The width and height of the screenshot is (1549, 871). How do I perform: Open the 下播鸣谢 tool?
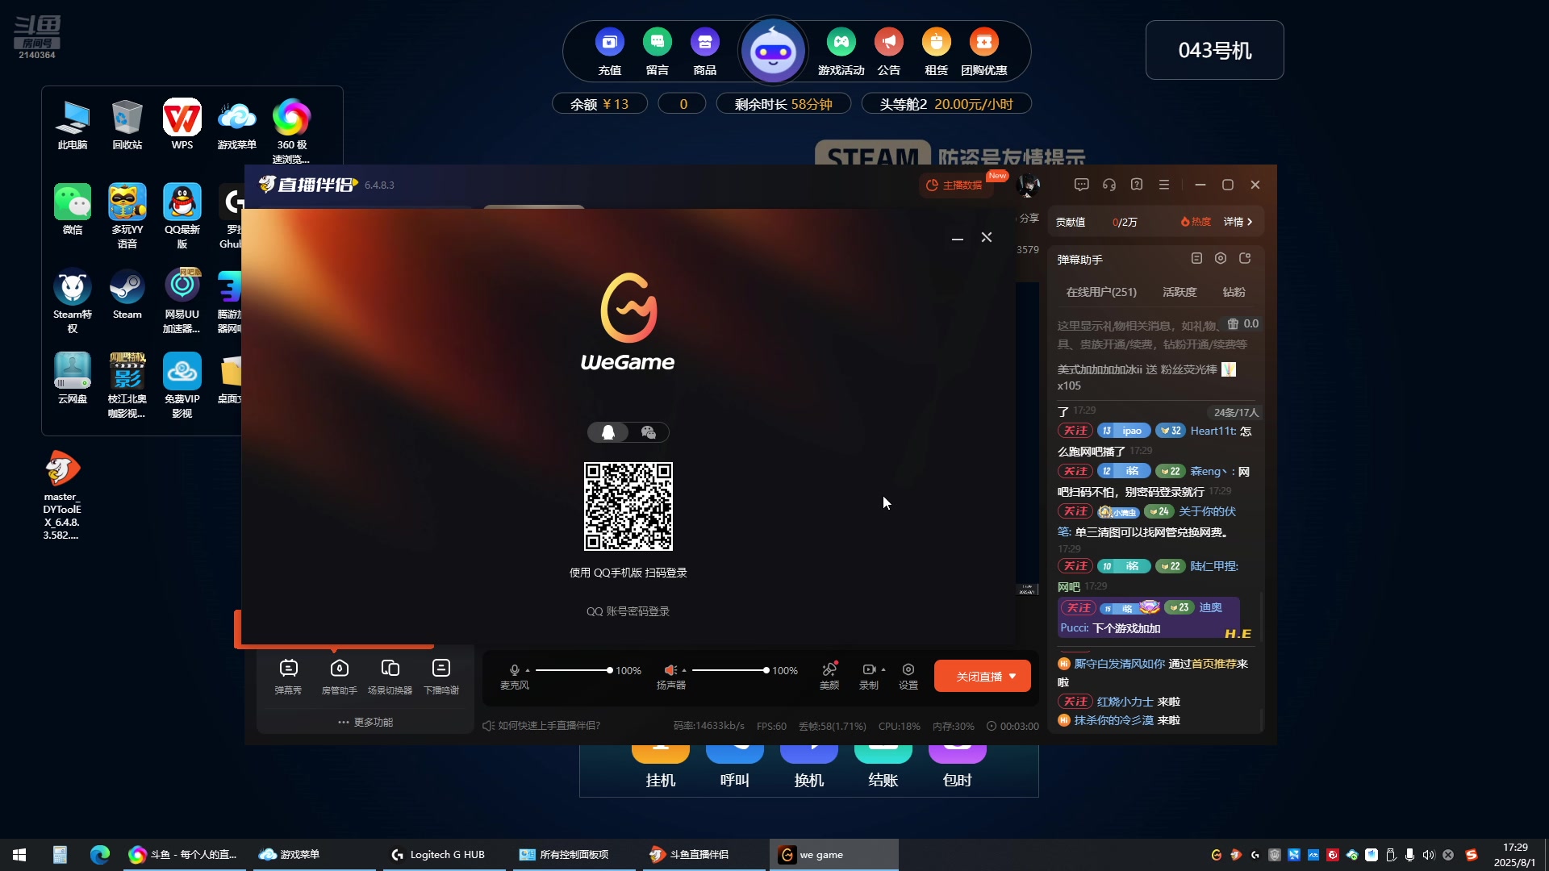[441, 676]
